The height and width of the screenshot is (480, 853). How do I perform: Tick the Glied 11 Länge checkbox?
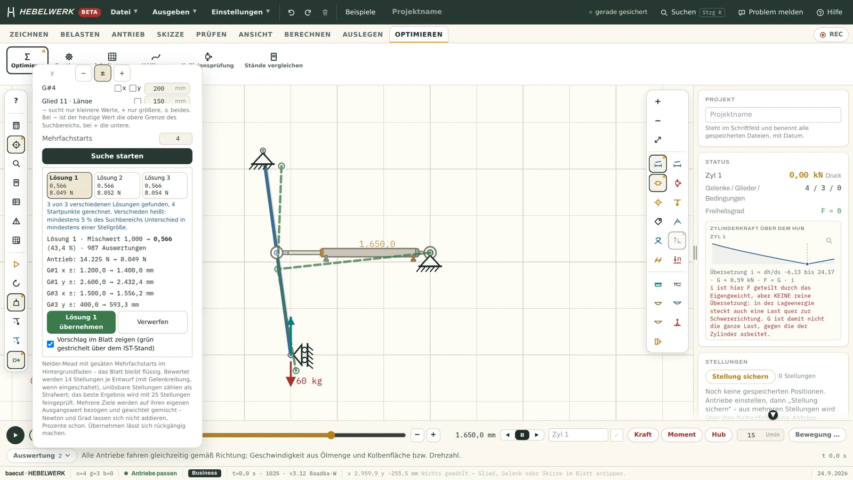coord(138,101)
